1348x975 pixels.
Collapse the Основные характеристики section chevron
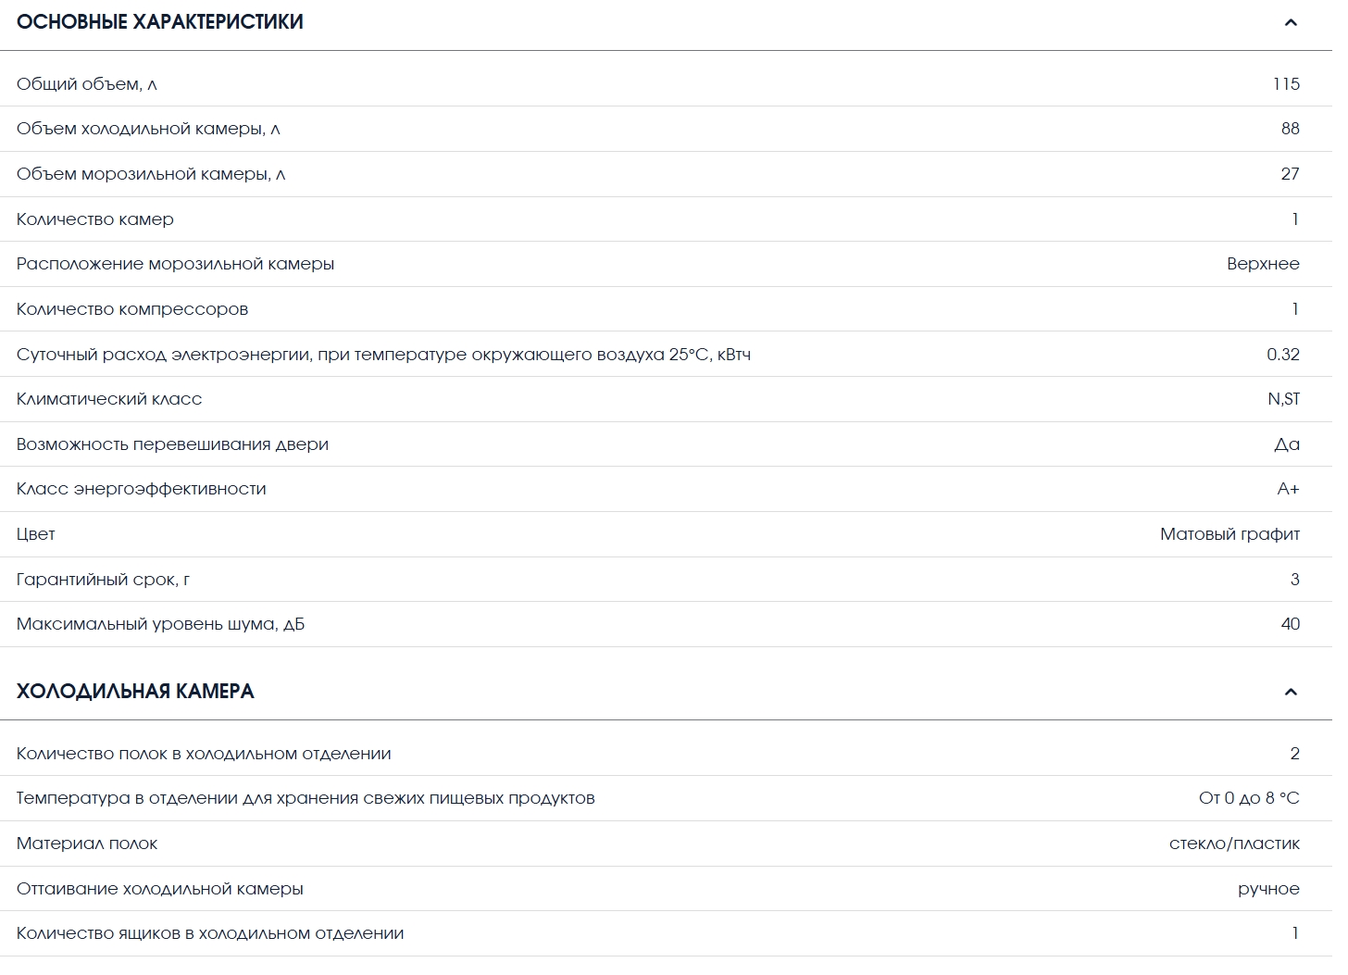[x=1291, y=22]
